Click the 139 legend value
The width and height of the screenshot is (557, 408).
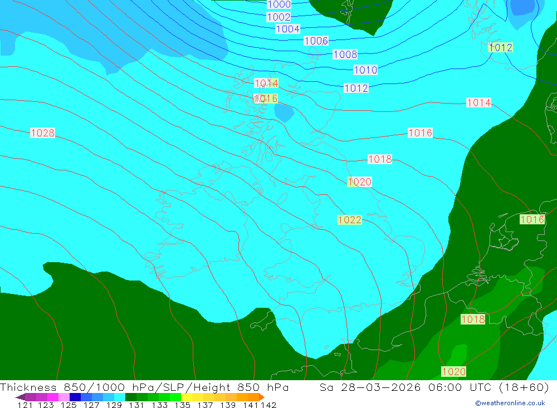click(x=228, y=405)
